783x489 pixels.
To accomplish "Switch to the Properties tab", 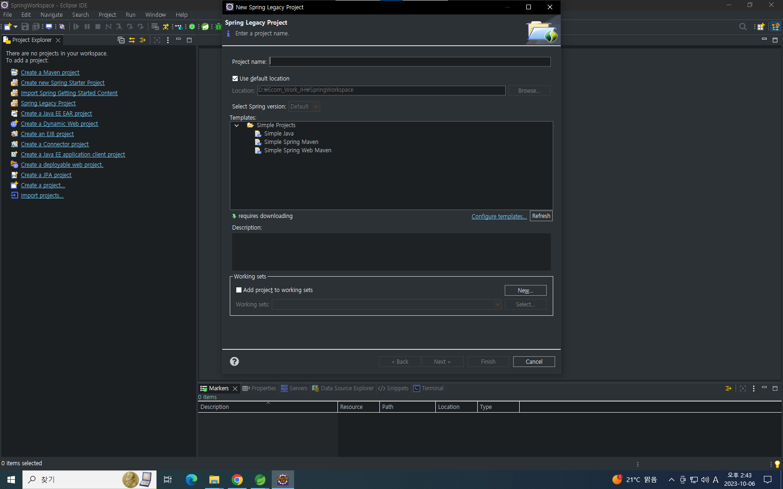I will point(259,388).
